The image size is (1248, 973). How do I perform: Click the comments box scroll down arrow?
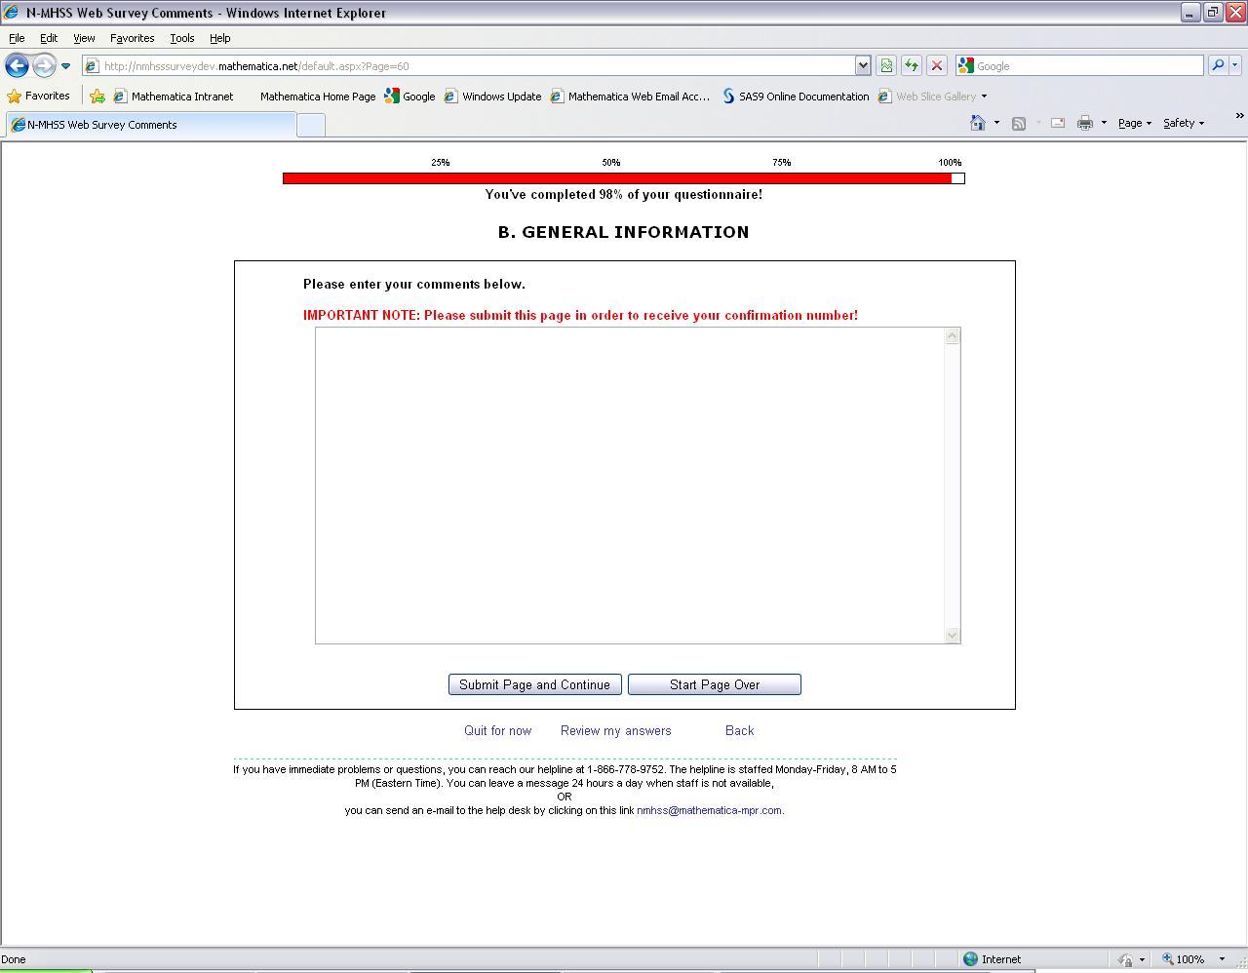953,636
